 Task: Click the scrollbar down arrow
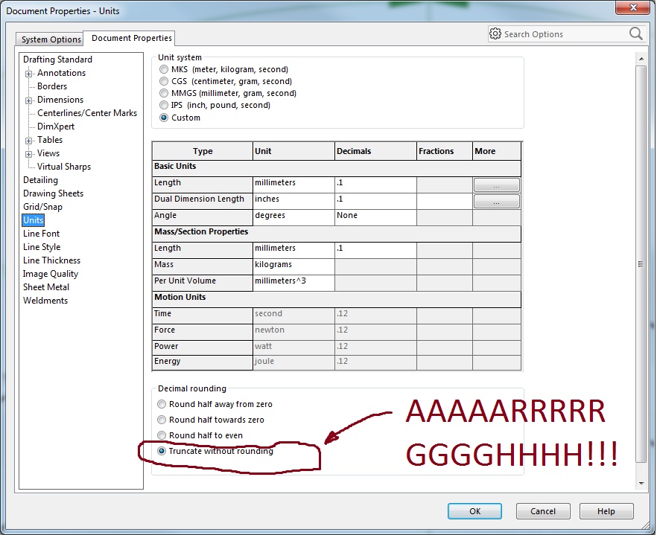click(641, 483)
